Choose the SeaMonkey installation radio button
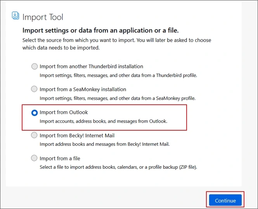The width and height of the screenshot is (258, 209). point(35,89)
